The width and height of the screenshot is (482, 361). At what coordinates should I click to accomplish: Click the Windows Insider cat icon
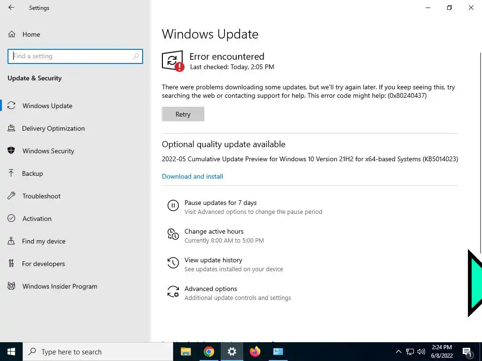pyautogui.click(x=11, y=286)
